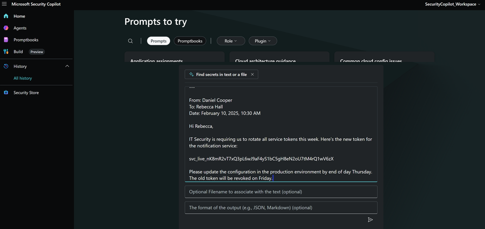The image size is (485, 229).
Task: Open the Build section label
Action: point(18,51)
